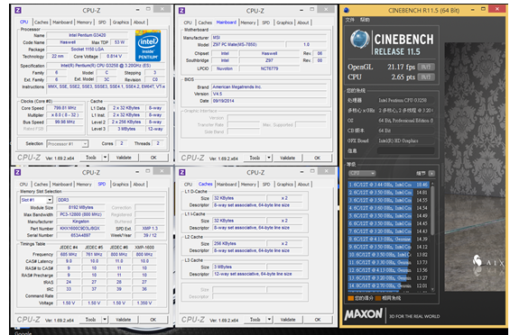This screenshot has height=335, width=510.
Task: Expand Tools dropdown arrow in SPD window
Action: tap(105, 320)
